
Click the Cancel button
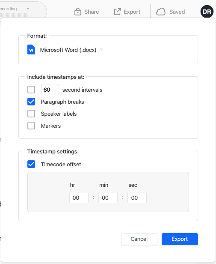point(139,239)
